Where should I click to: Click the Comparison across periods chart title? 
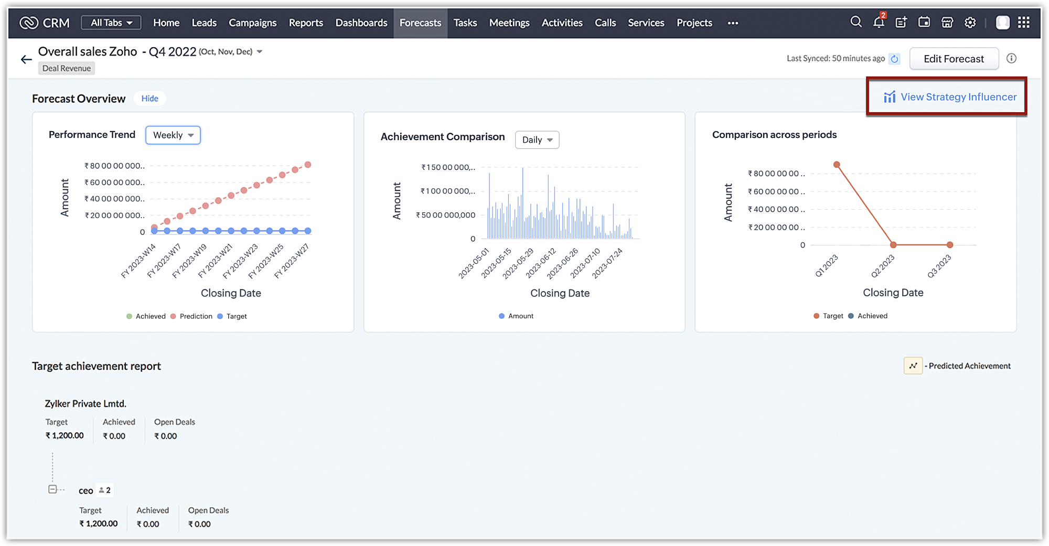tap(774, 135)
